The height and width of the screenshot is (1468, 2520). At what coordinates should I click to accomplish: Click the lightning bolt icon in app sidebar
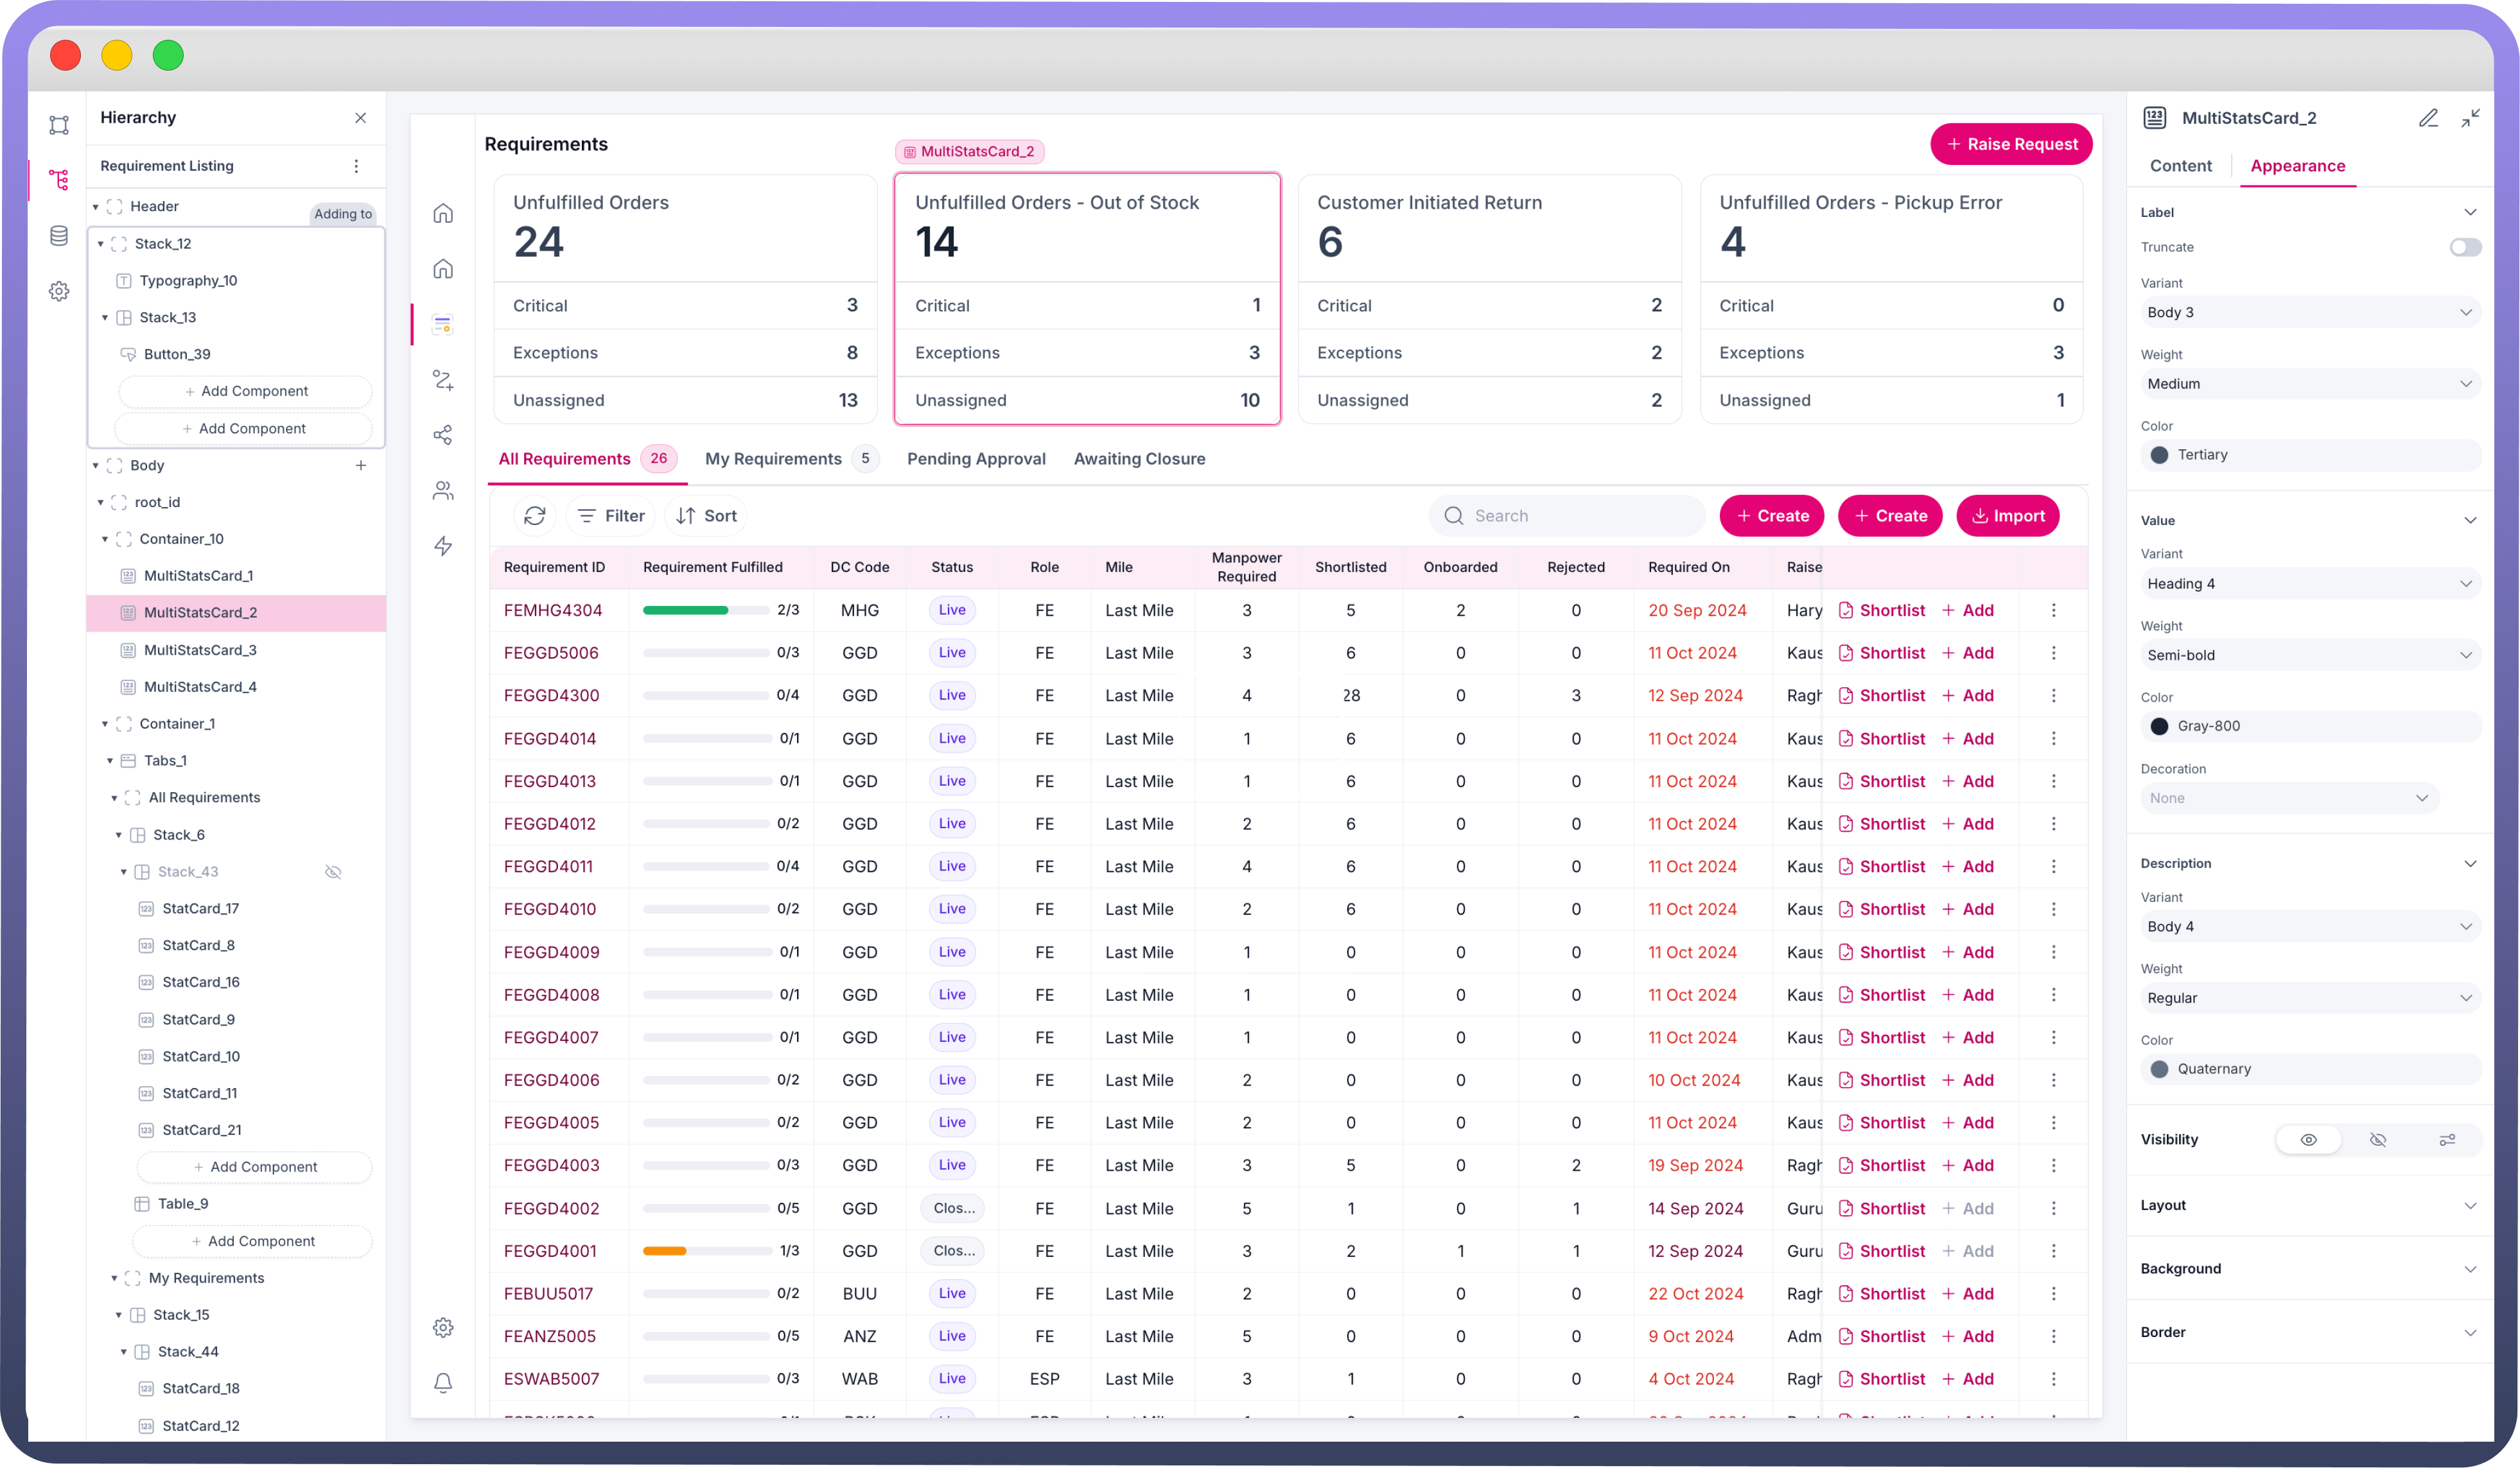point(443,546)
